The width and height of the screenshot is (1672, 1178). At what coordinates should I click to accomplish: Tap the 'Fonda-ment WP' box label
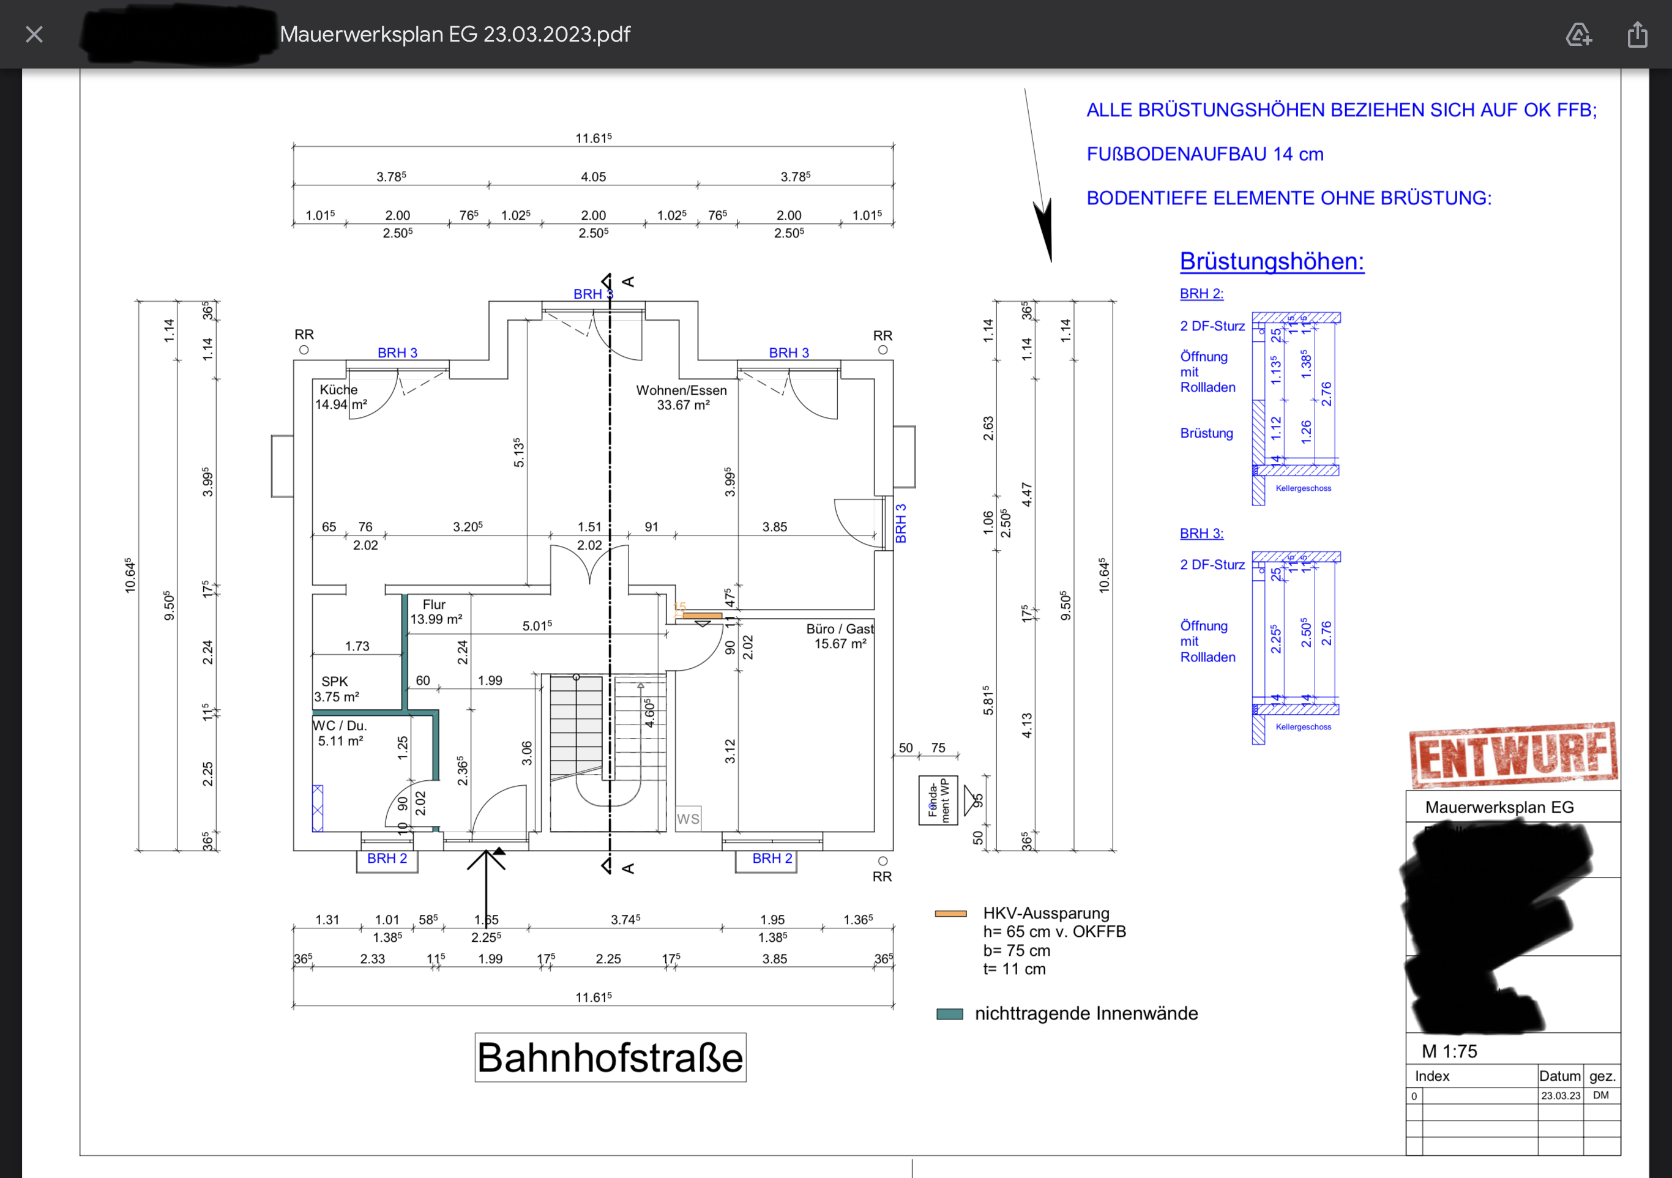[x=938, y=800]
